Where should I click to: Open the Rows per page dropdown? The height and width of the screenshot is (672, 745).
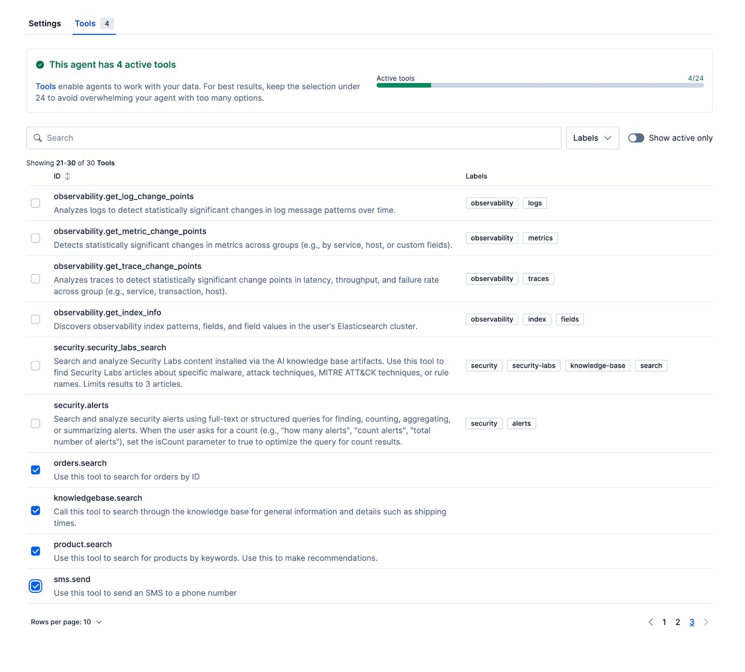coord(66,622)
